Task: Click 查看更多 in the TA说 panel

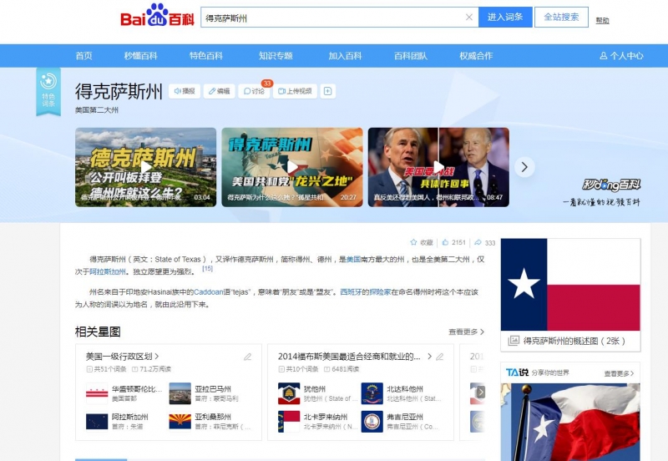Action: [619, 373]
